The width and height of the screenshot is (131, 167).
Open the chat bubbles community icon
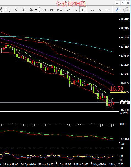[x=126, y=10]
